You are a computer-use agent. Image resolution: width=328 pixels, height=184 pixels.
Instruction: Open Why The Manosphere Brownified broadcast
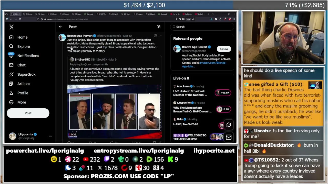coord(193,110)
